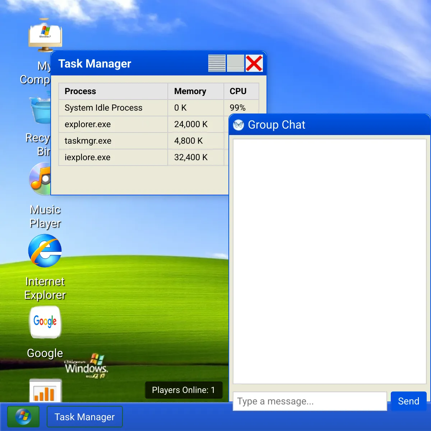Click the Start button on the taskbar
This screenshot has height=431, width=431.
pos(23,417)
